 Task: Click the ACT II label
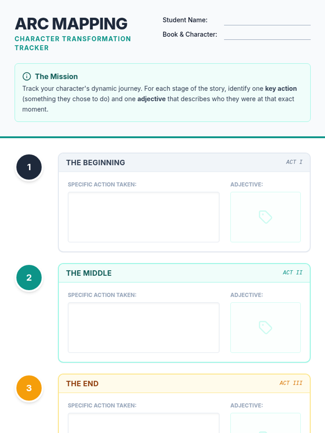click(x=292, y=272)
